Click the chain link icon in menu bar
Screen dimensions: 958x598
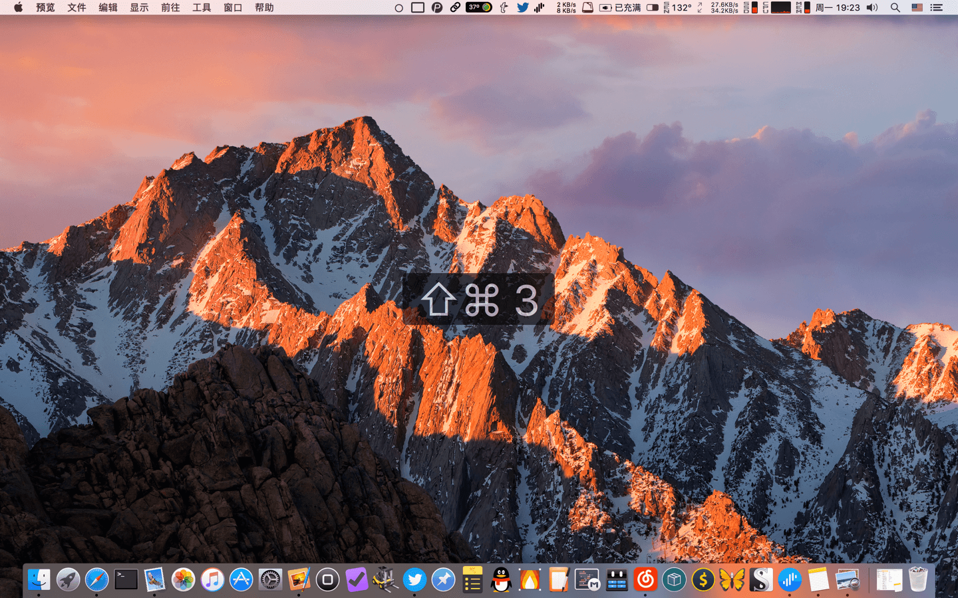455,7
